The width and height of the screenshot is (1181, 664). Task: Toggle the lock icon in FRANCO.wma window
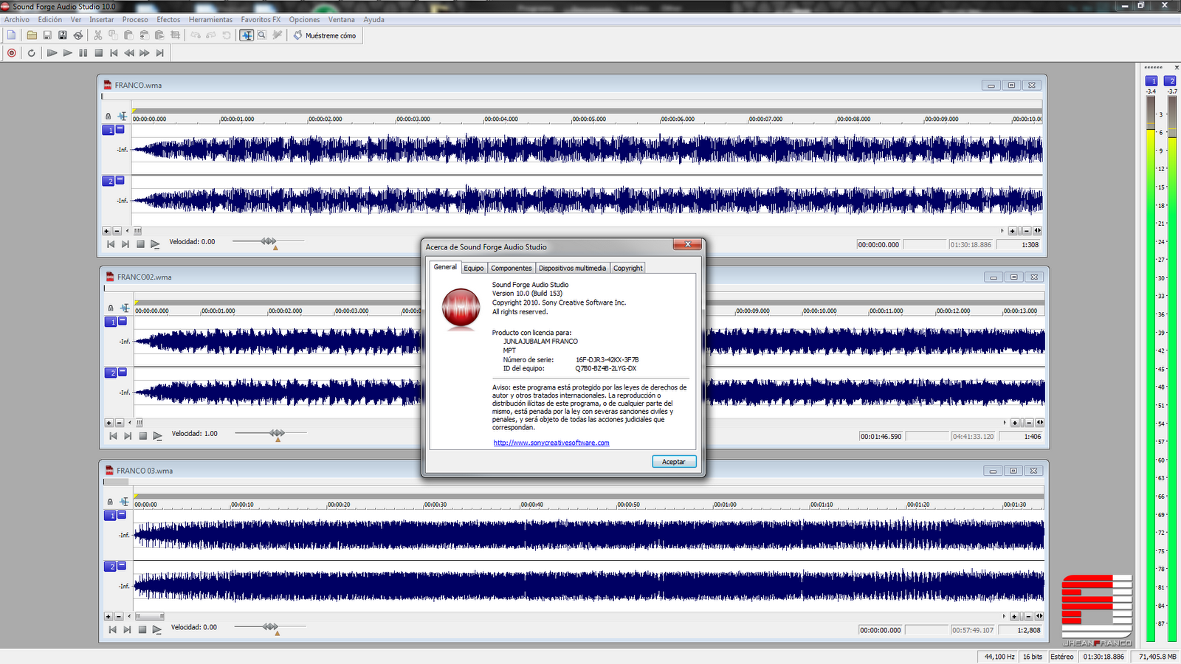[x=109, y=117]
